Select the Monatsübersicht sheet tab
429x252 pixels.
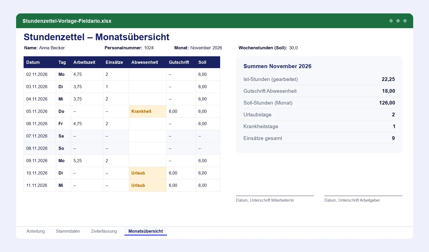tap(146, 231)
